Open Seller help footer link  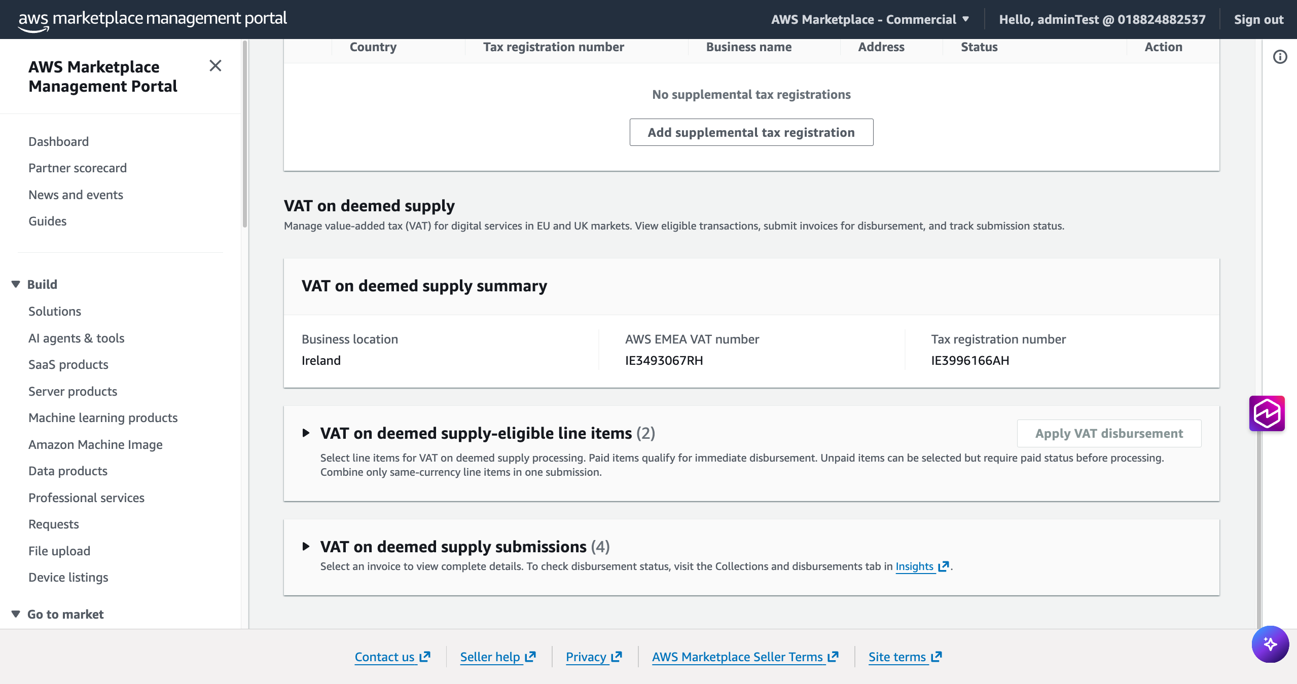pos(498,657)
